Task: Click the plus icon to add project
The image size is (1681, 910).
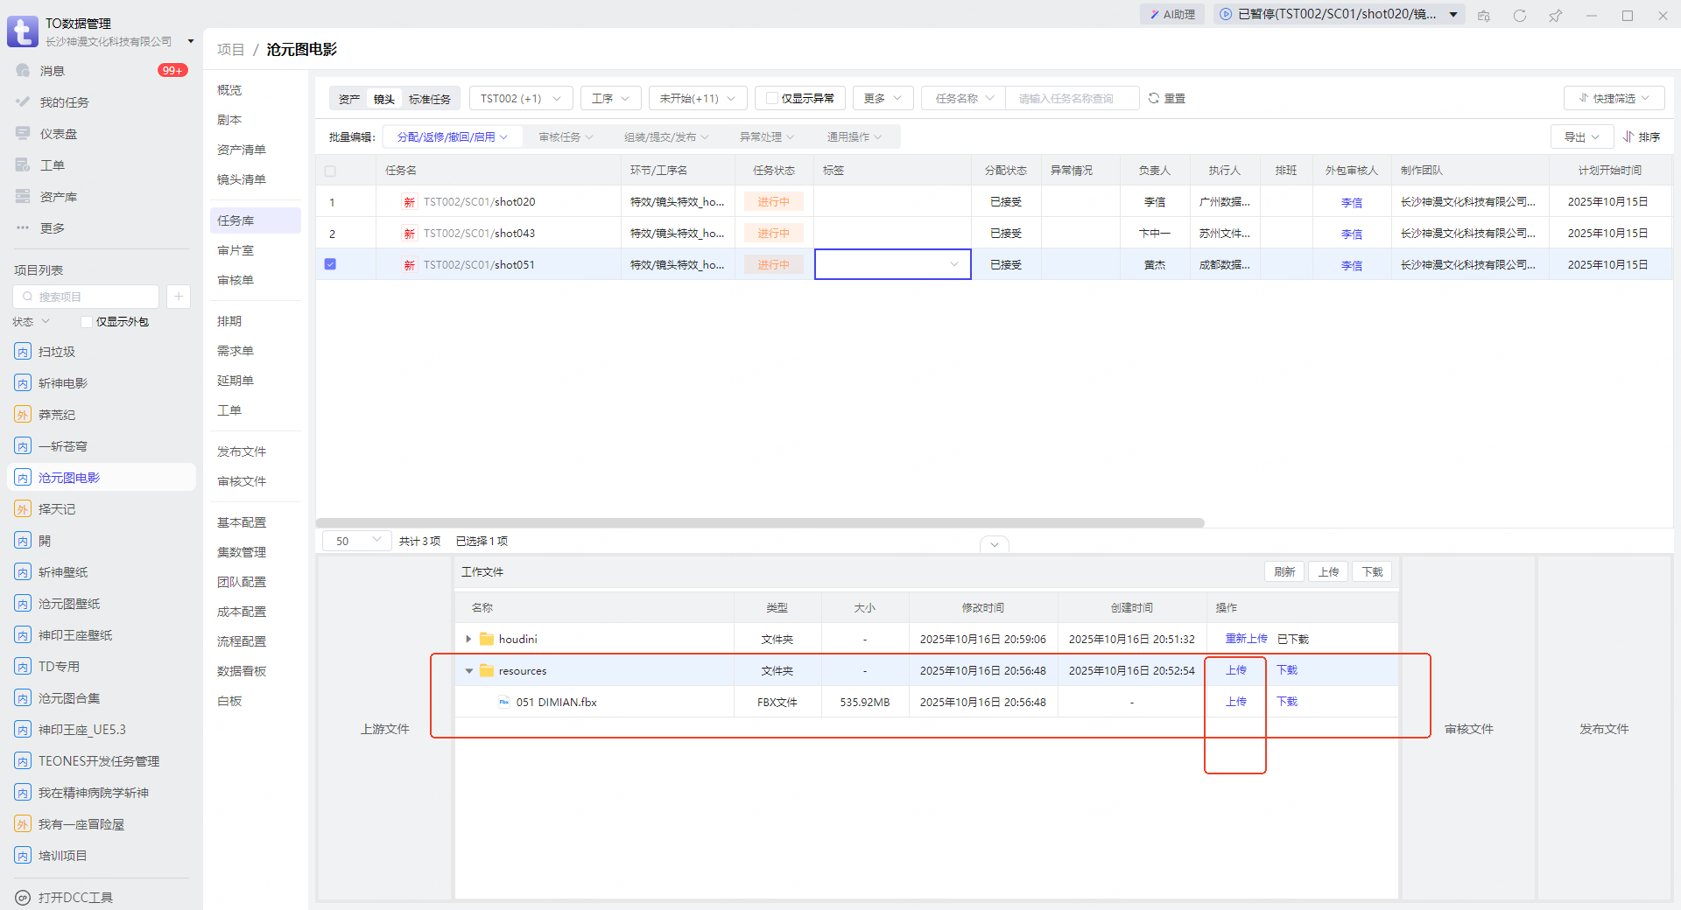Action: coord(178,297)
